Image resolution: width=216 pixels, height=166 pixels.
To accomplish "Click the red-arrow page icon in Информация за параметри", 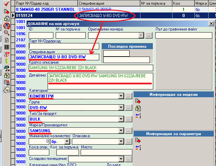I will click(138, 141).
